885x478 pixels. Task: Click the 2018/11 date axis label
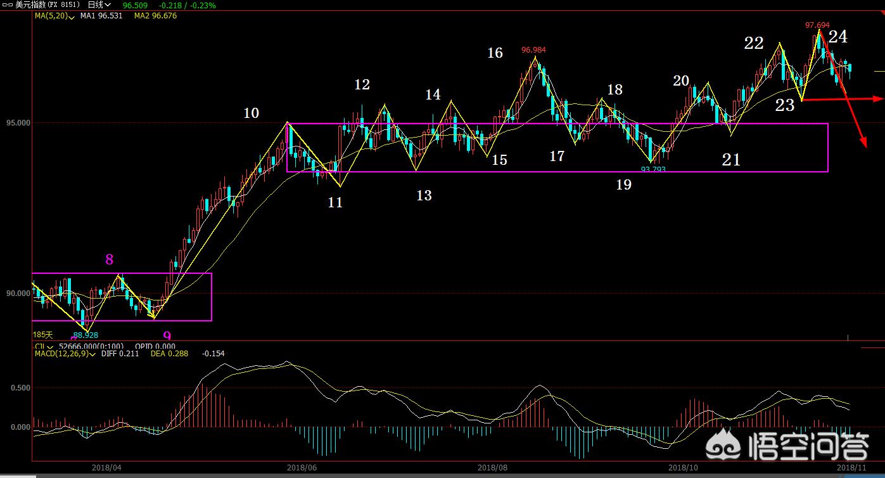pyautogui.click(x=851, y=467)
